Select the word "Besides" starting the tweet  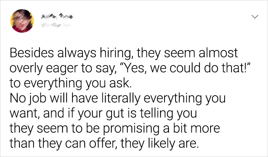coord(32,53)
